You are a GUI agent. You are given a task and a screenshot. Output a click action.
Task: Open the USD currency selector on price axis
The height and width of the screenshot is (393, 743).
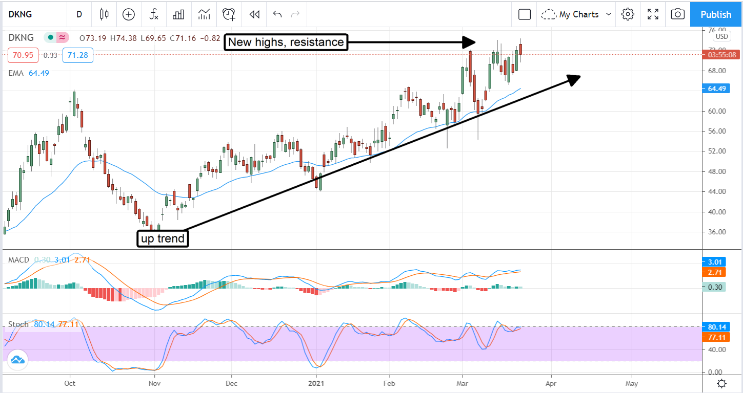click(721, 36)
